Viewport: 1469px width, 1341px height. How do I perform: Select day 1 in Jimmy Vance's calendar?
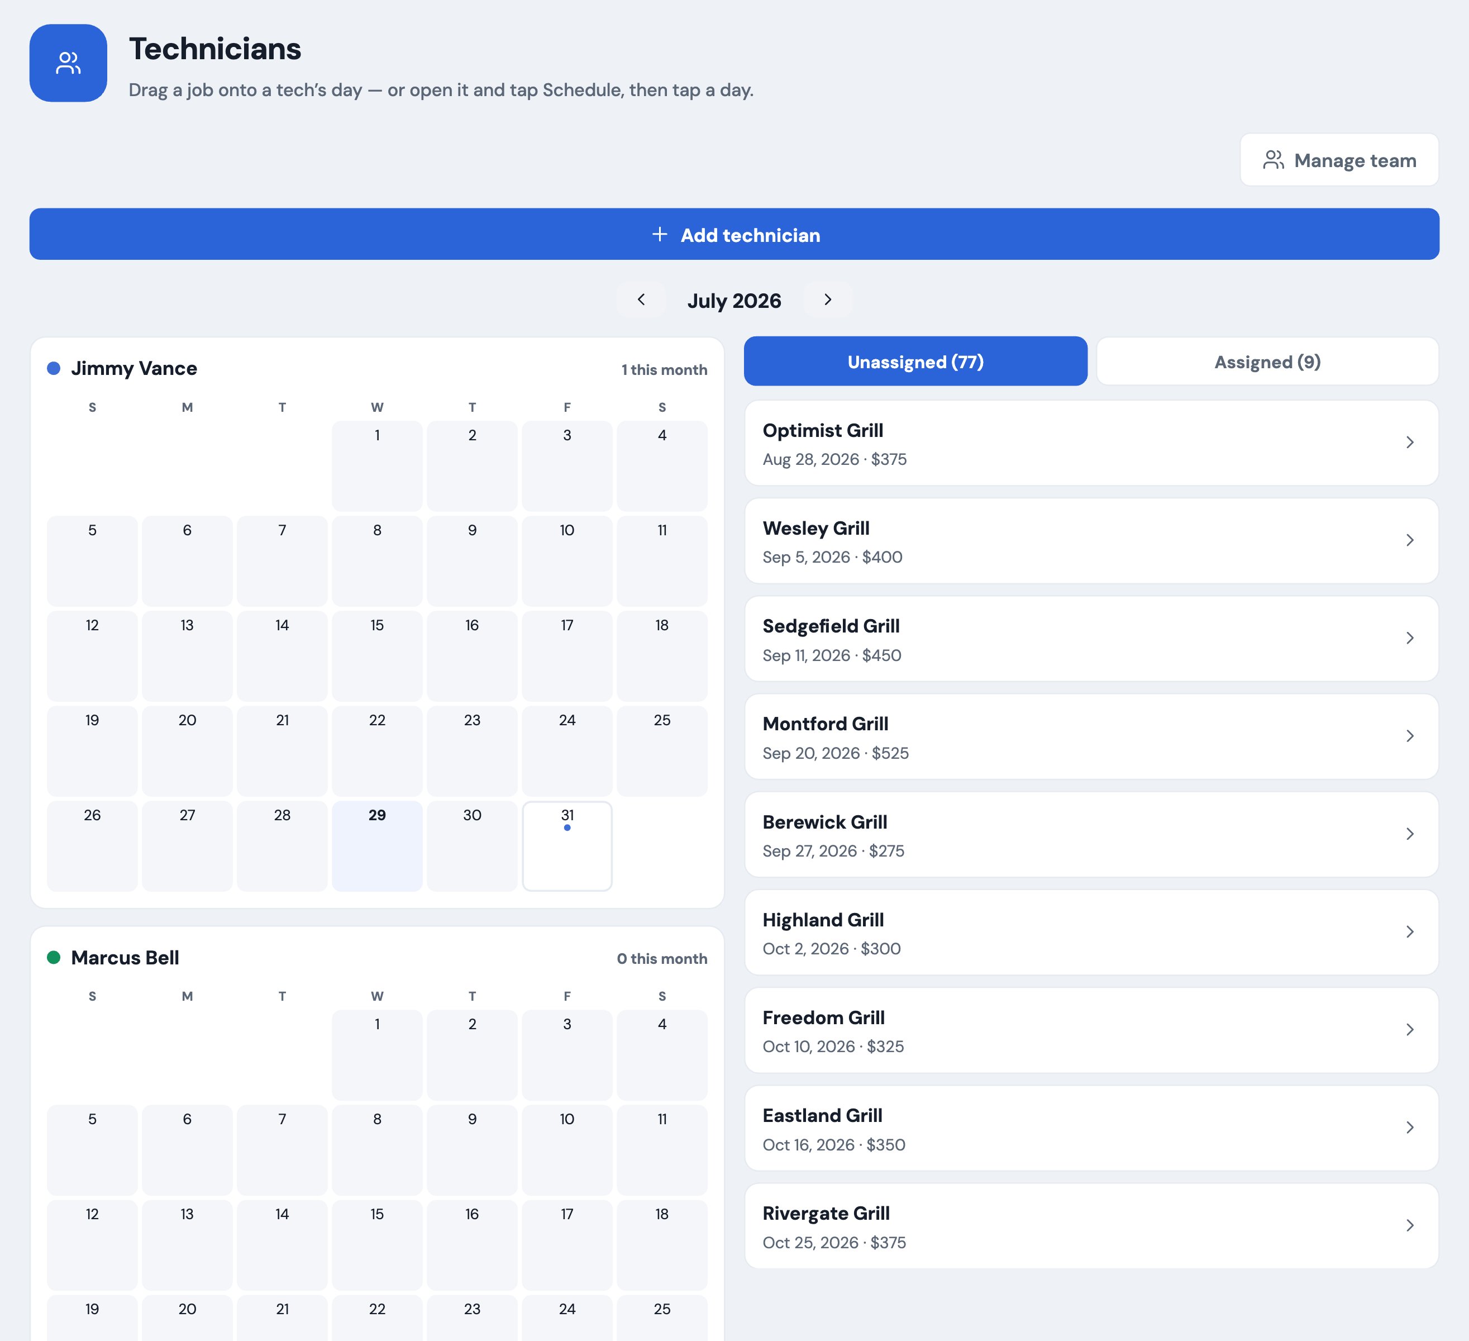pos(376,465)
